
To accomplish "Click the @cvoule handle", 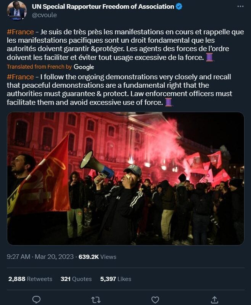I will coord(44,15).
